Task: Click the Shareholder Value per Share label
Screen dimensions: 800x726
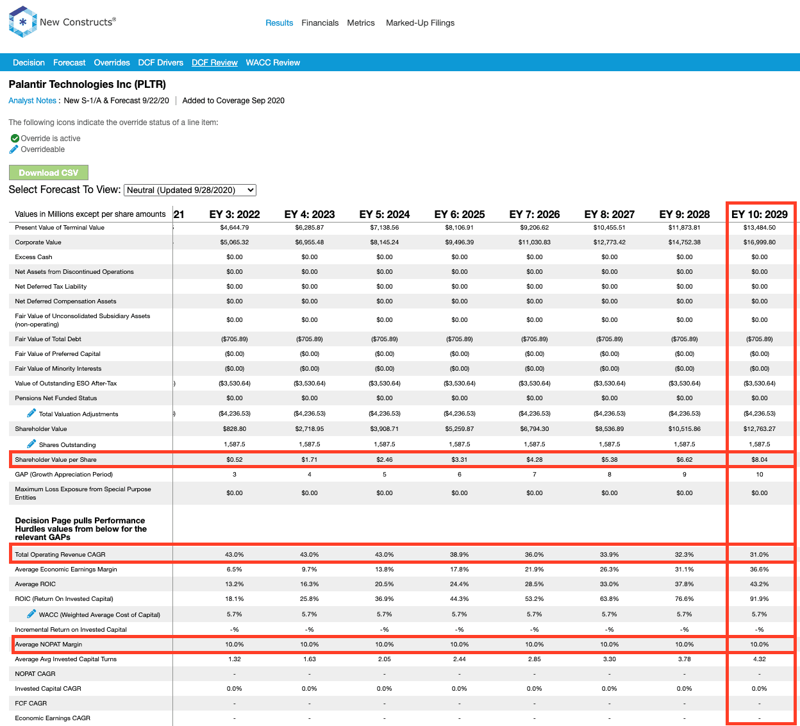Action: [x=56, y=460]
